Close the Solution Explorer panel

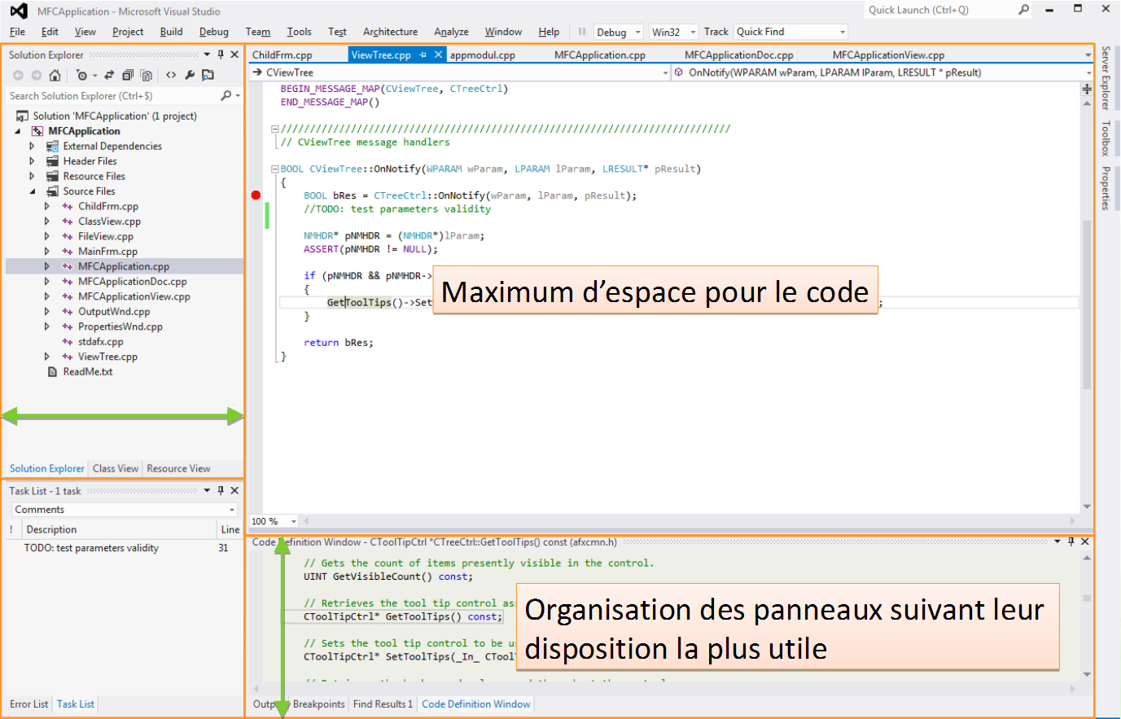pyautogui.click(x=234, y=55)
